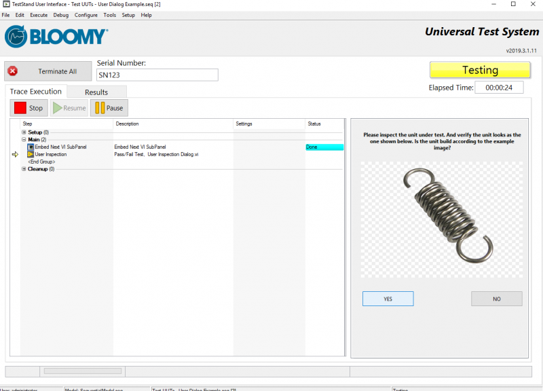The width and height of the screenshot is (543, 391).
Task: Collapse the Main step group
Action: (x=24, y=140)
